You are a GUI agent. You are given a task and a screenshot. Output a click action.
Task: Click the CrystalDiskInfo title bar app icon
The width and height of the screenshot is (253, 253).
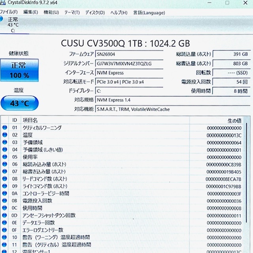coord(3,2)
